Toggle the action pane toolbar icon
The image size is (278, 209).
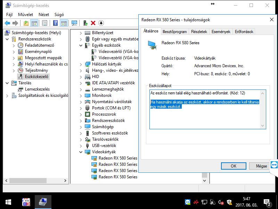64,23
